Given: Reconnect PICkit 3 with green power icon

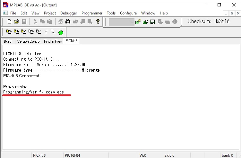Looking at the screenshot, I should [x=61, y=32].
